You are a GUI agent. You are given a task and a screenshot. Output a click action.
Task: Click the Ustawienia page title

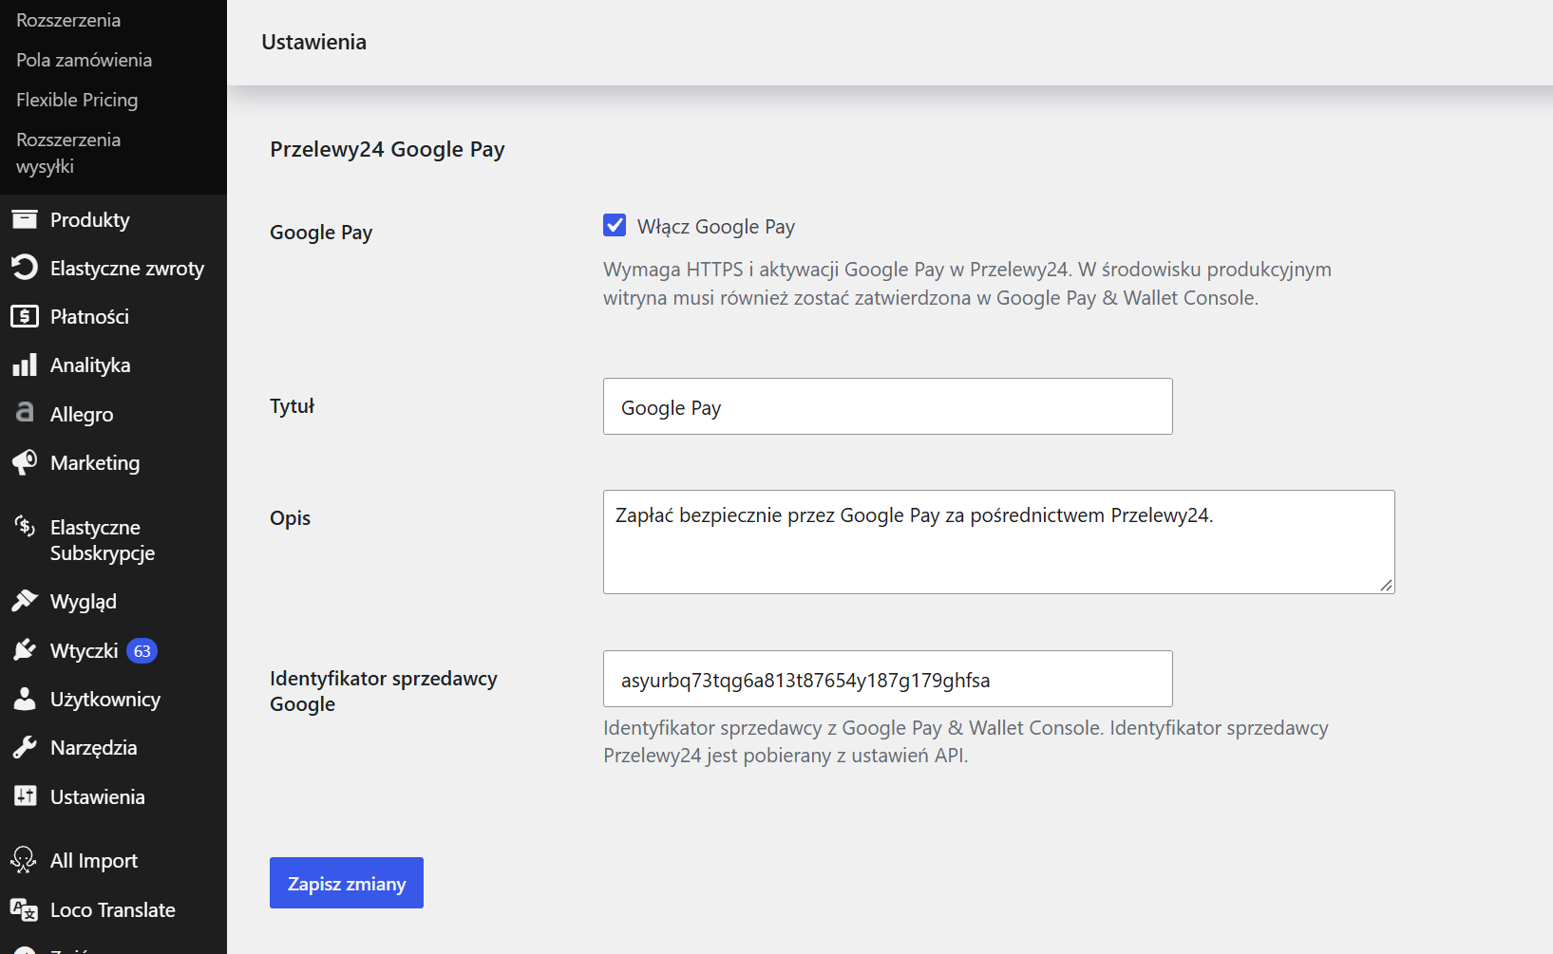point(314,42)
